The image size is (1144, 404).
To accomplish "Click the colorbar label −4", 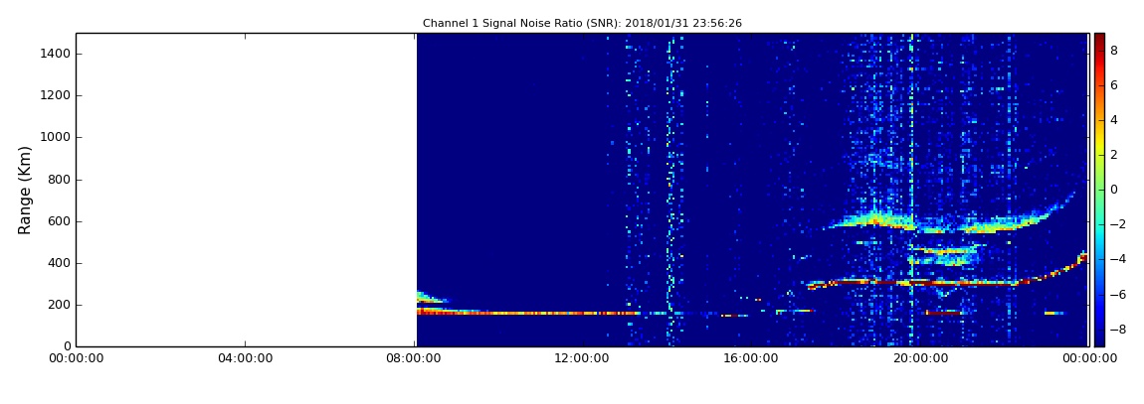I will pos(1117,259).
